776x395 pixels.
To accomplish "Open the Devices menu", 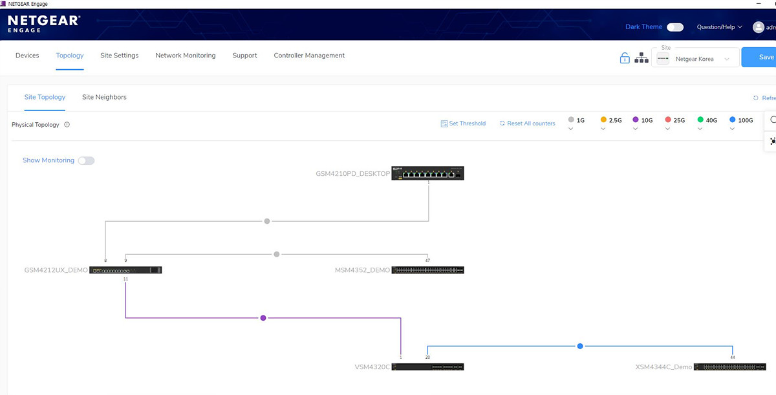I will (x=27, y=56).
